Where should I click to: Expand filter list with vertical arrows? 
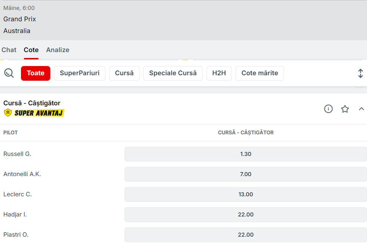click(x=360, y=73)
